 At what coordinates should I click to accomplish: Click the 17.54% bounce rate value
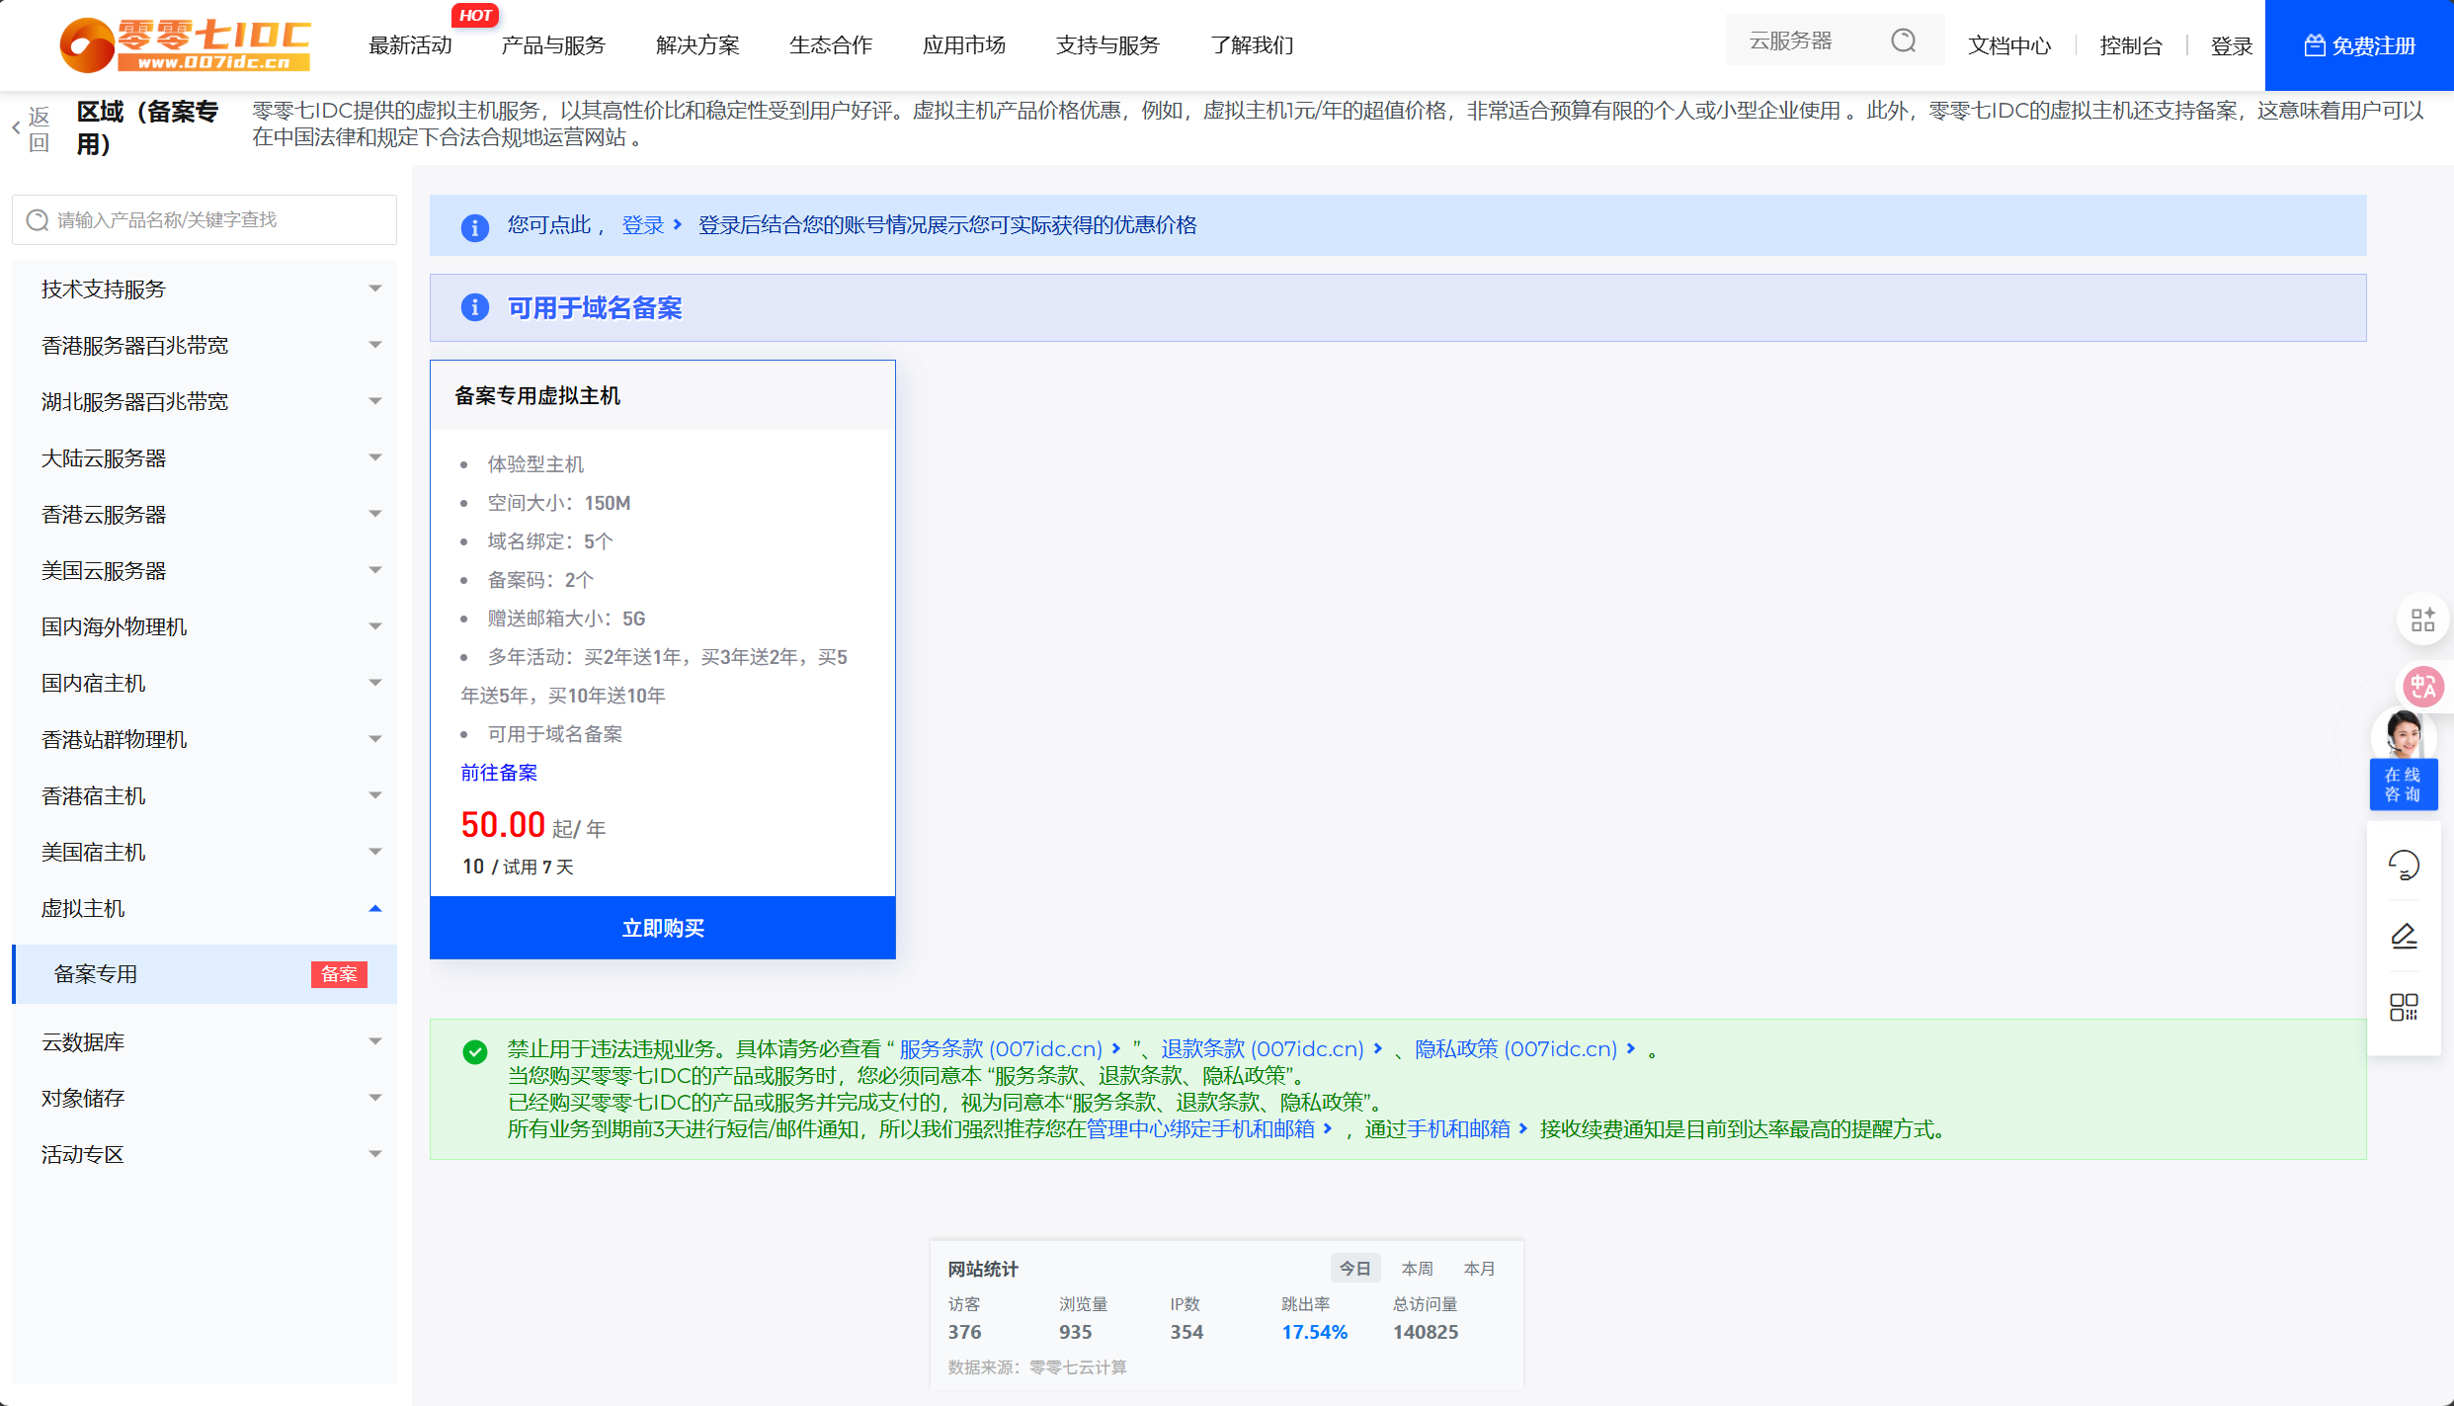point(1314,1332)
